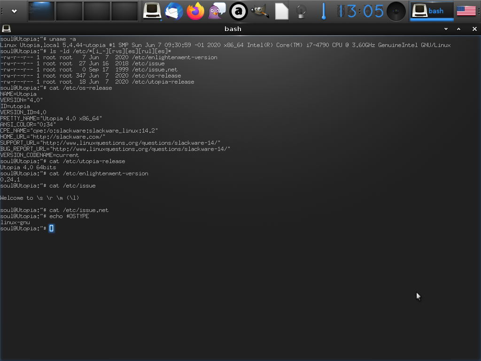
Task: Click the Linux Utopia.local kernel info line
Action: pyautogui.click(x=225, y=45)
